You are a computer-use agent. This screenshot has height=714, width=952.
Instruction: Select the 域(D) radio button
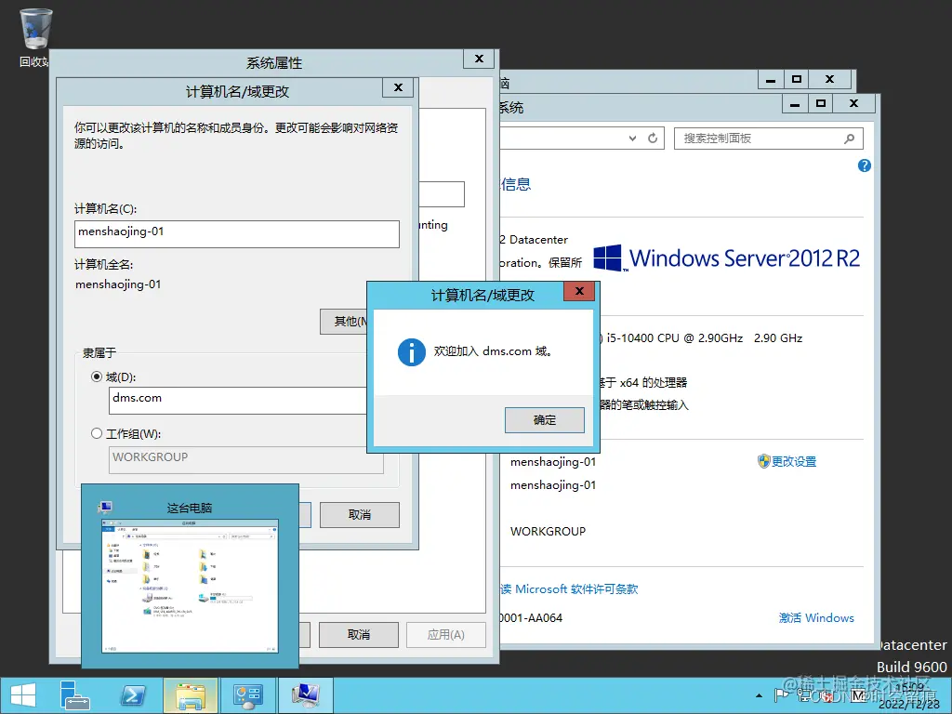coord(96,377)
